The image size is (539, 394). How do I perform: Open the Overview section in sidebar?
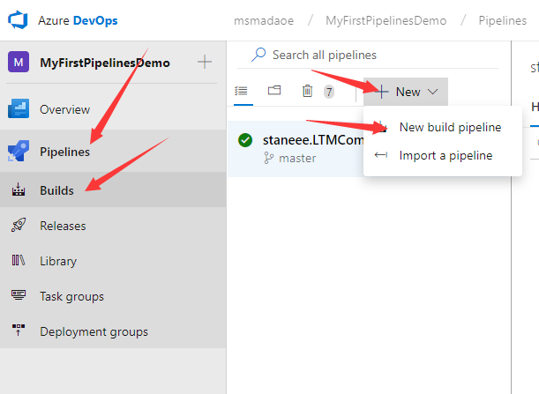point(113,109)
